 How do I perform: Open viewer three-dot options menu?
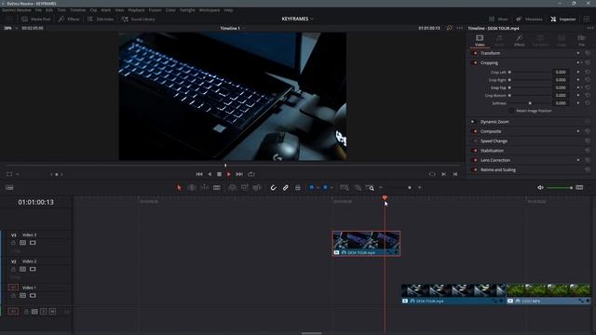[x=459, y=28]
